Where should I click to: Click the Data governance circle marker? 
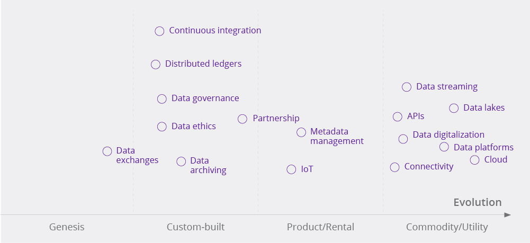[162, 98]
